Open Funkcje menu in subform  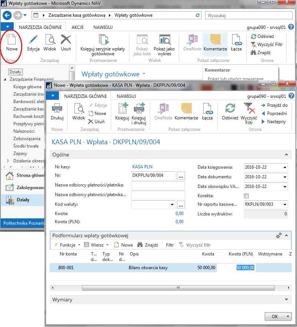pos(67,245)
